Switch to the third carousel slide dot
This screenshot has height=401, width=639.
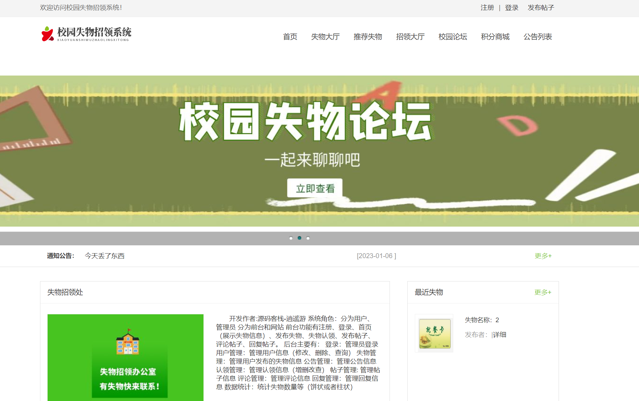click(x=308, y=238)
